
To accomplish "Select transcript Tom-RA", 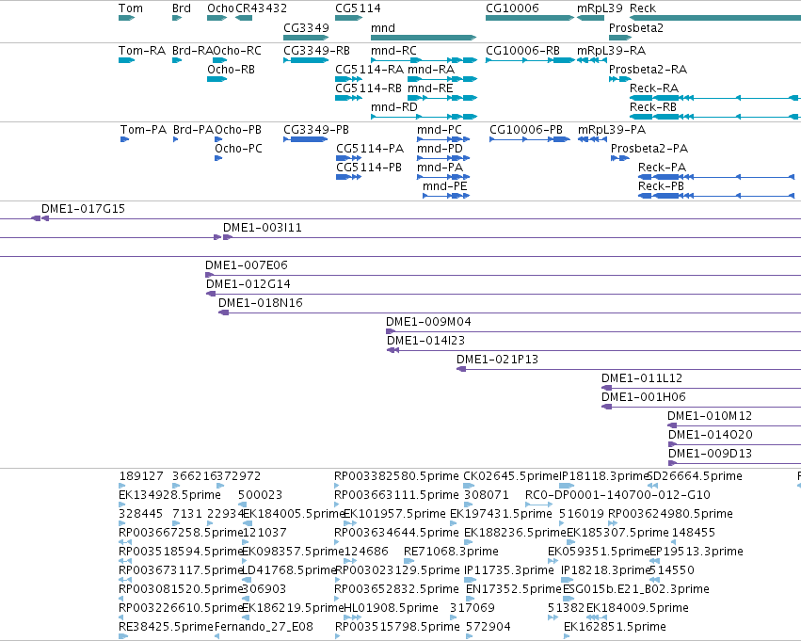I will (126, 60).
